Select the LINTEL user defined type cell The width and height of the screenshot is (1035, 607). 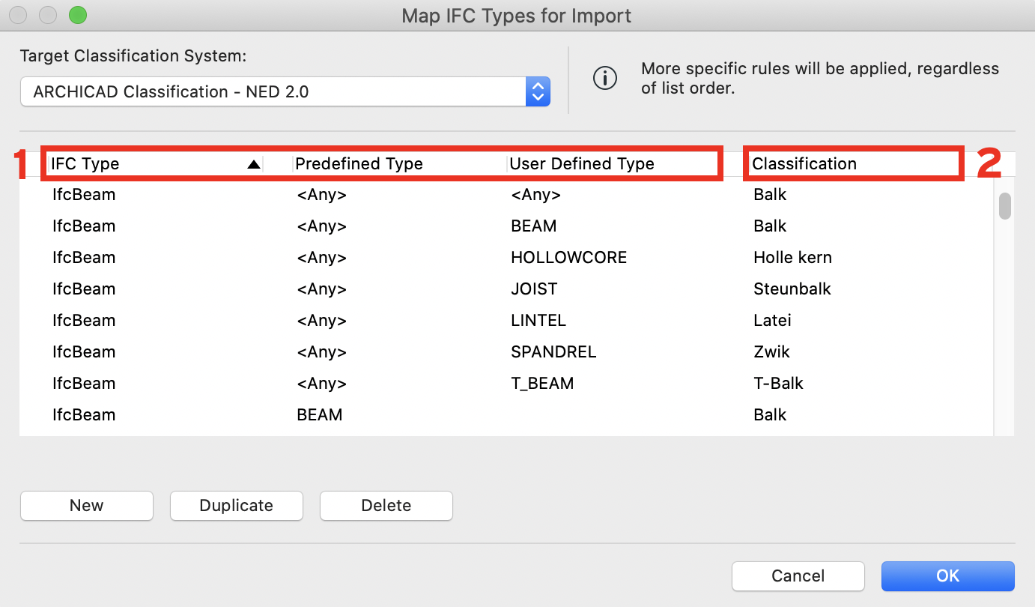point(538,320)
